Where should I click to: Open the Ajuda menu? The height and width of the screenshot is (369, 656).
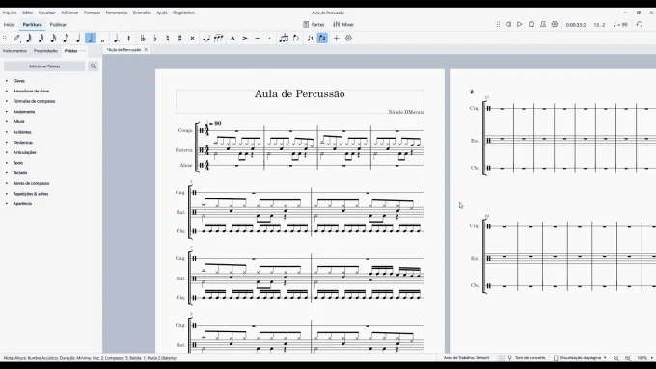pyautogui.click(x=162, y=13)
